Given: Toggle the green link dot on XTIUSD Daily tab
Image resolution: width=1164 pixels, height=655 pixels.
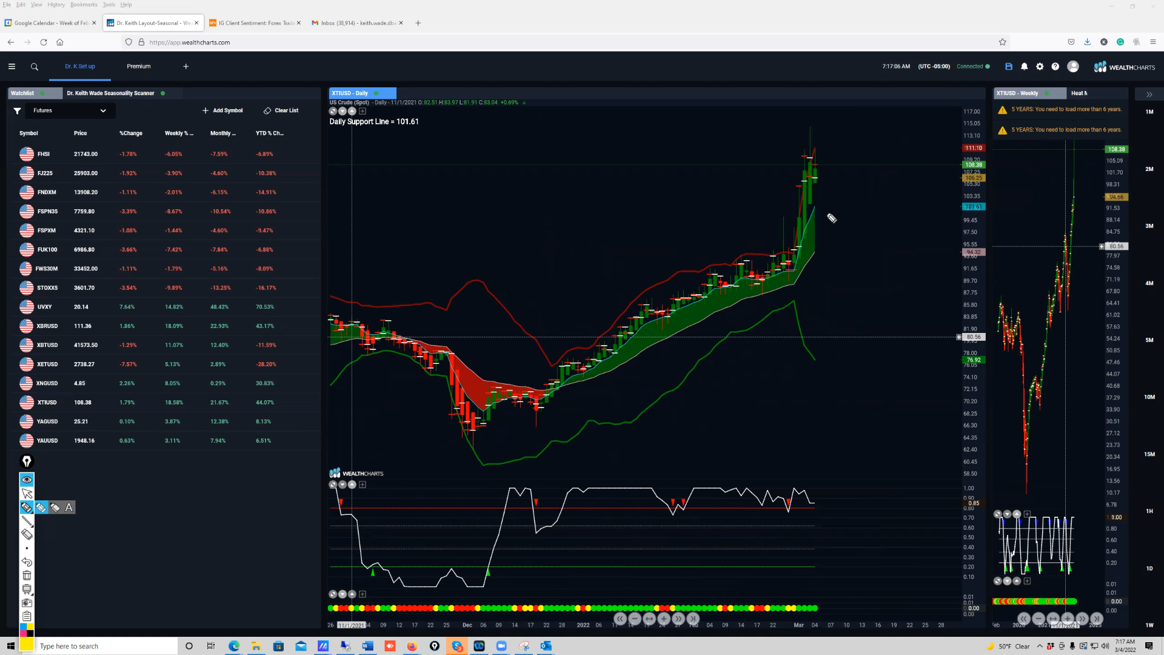Looking at the screenshot, I should coord(376,93).
